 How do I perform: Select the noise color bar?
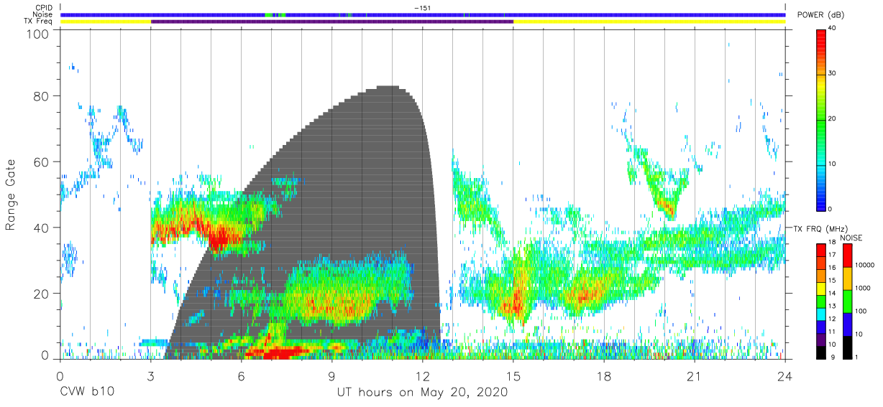847,301
